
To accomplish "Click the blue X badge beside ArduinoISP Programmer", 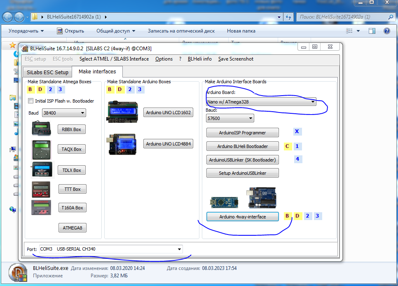I will click(x=297, y=132).
